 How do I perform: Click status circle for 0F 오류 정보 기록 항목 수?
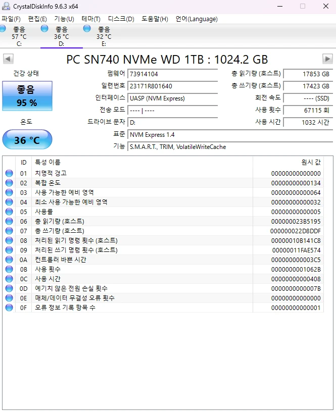click(x=9, y=307)
